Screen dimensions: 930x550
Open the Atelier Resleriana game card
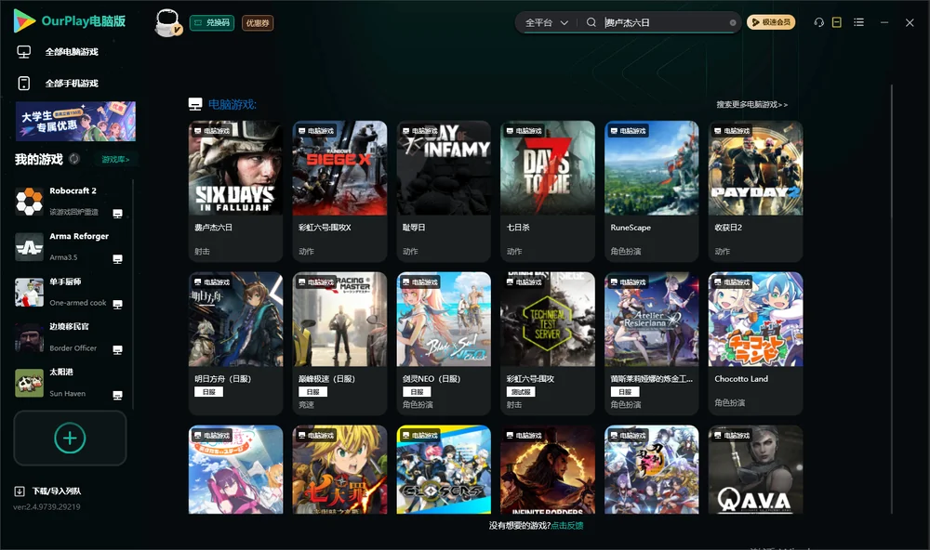coord(652,343)
